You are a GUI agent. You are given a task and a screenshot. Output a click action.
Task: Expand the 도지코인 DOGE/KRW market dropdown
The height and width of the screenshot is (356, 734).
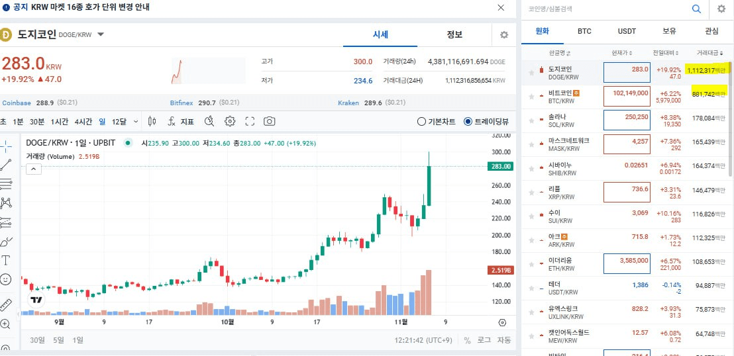tap(101, 34)
